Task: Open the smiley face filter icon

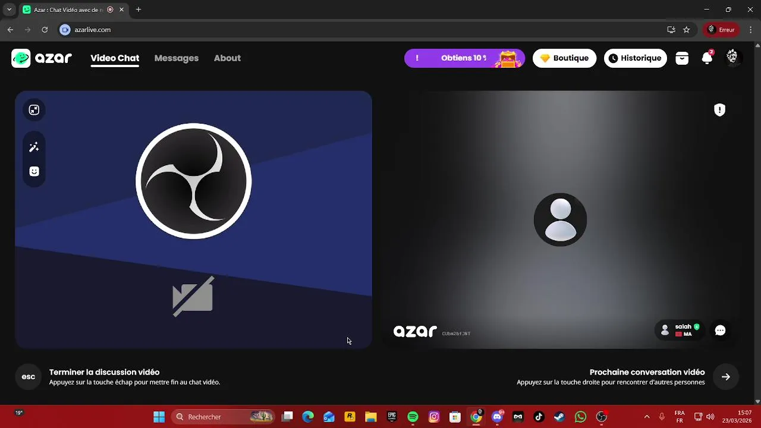Action: coord(34,172)
